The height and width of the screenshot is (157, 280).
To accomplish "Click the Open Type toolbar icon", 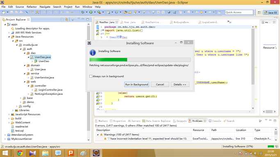I will click(125, 12).
